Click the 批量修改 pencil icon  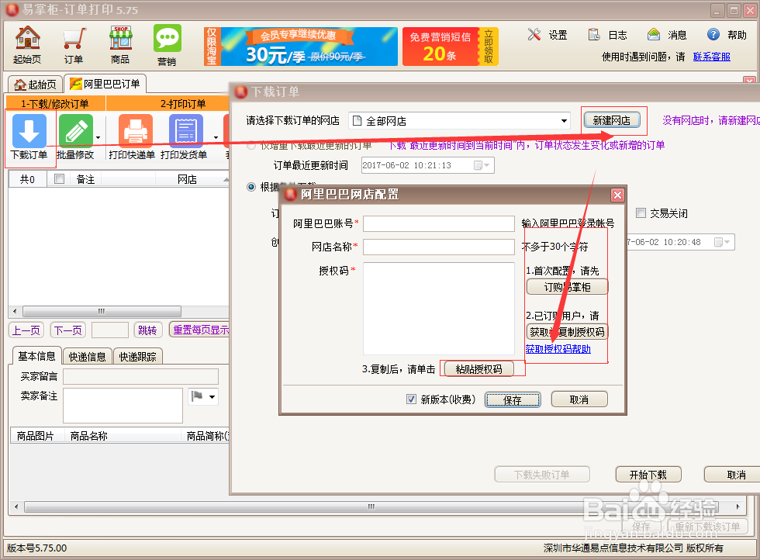click(x=76, y=131)
